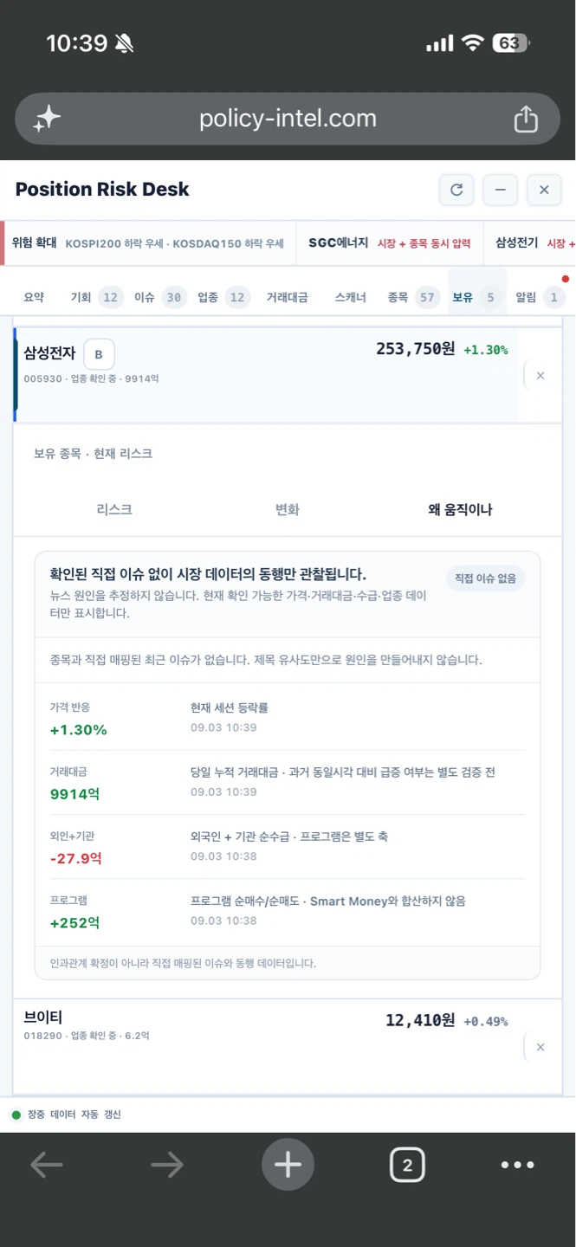Viewport: 576px width, 1247px height.
Task: Switch to the 리스크 sub-tab
Action: [x=114, y=509]
